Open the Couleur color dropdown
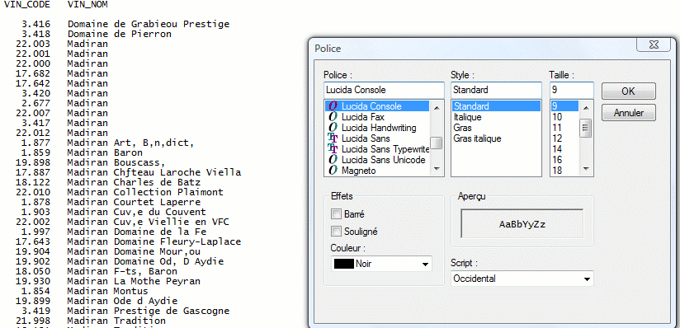 [x=381, y=264]
